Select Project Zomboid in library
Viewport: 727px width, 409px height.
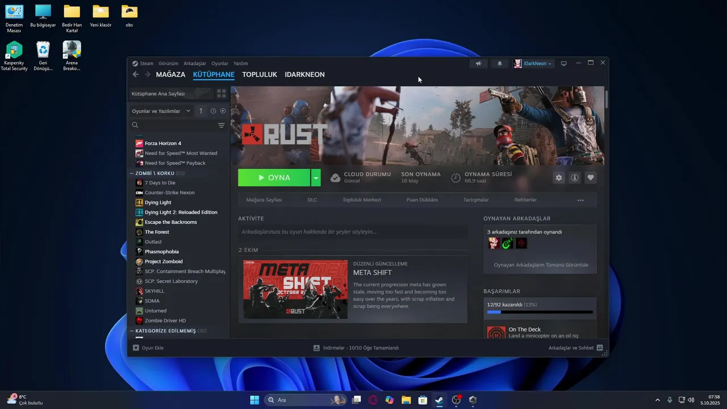click(164, 261)
